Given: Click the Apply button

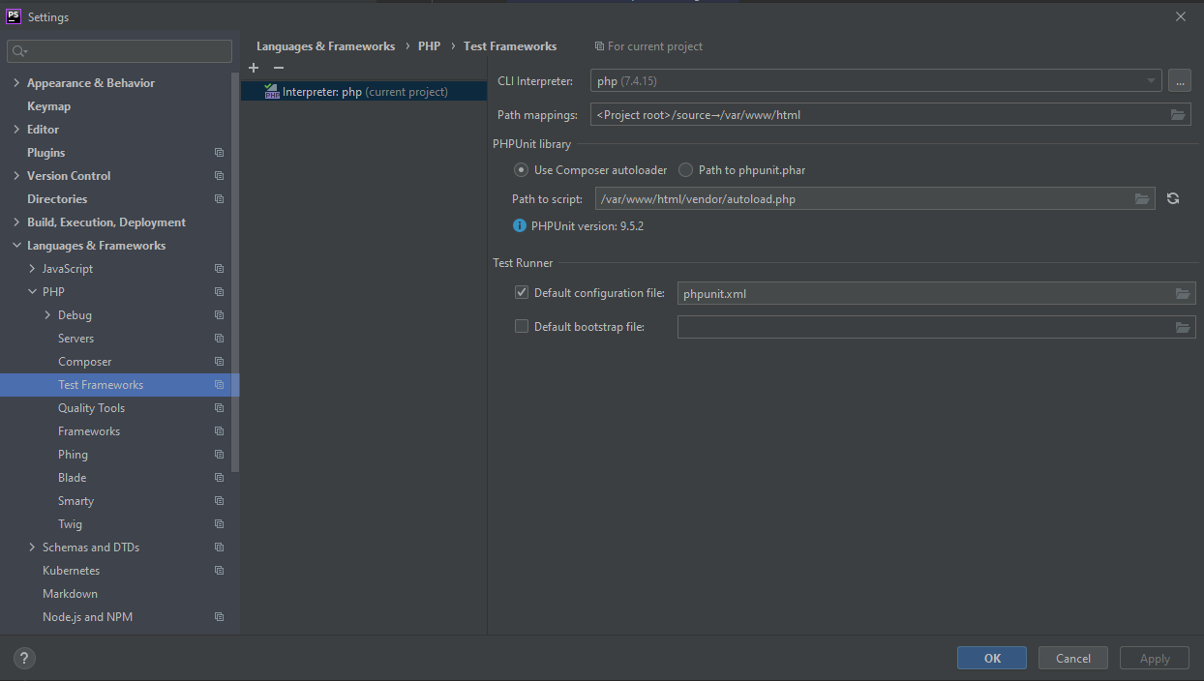Looking at the screenshot, I should (1155, 658).
